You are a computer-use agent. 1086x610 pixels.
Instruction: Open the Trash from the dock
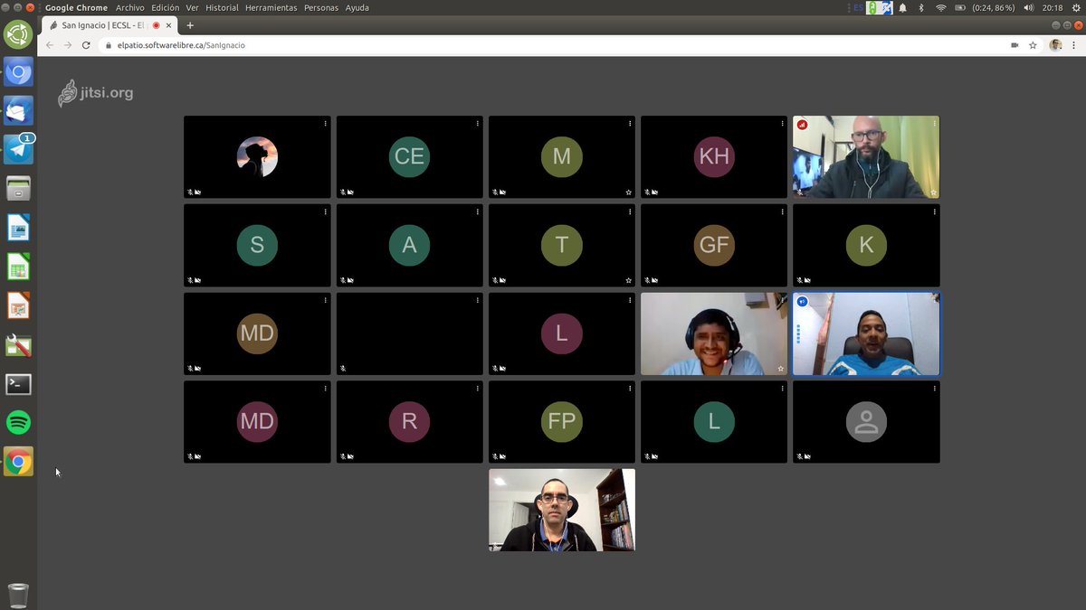click(18, 596)
